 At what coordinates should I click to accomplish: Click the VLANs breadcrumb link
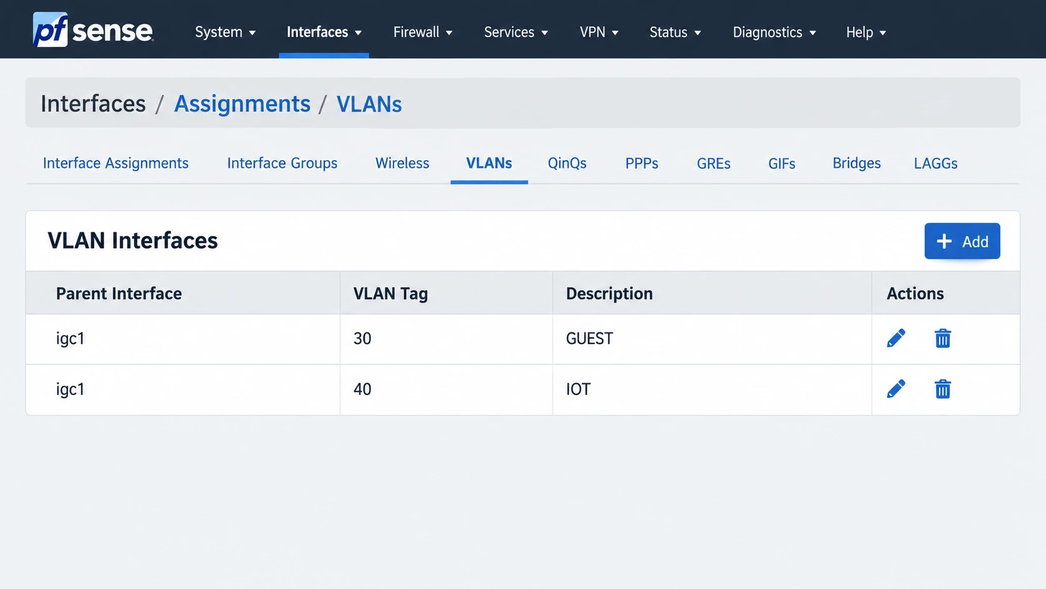[369, 104]
